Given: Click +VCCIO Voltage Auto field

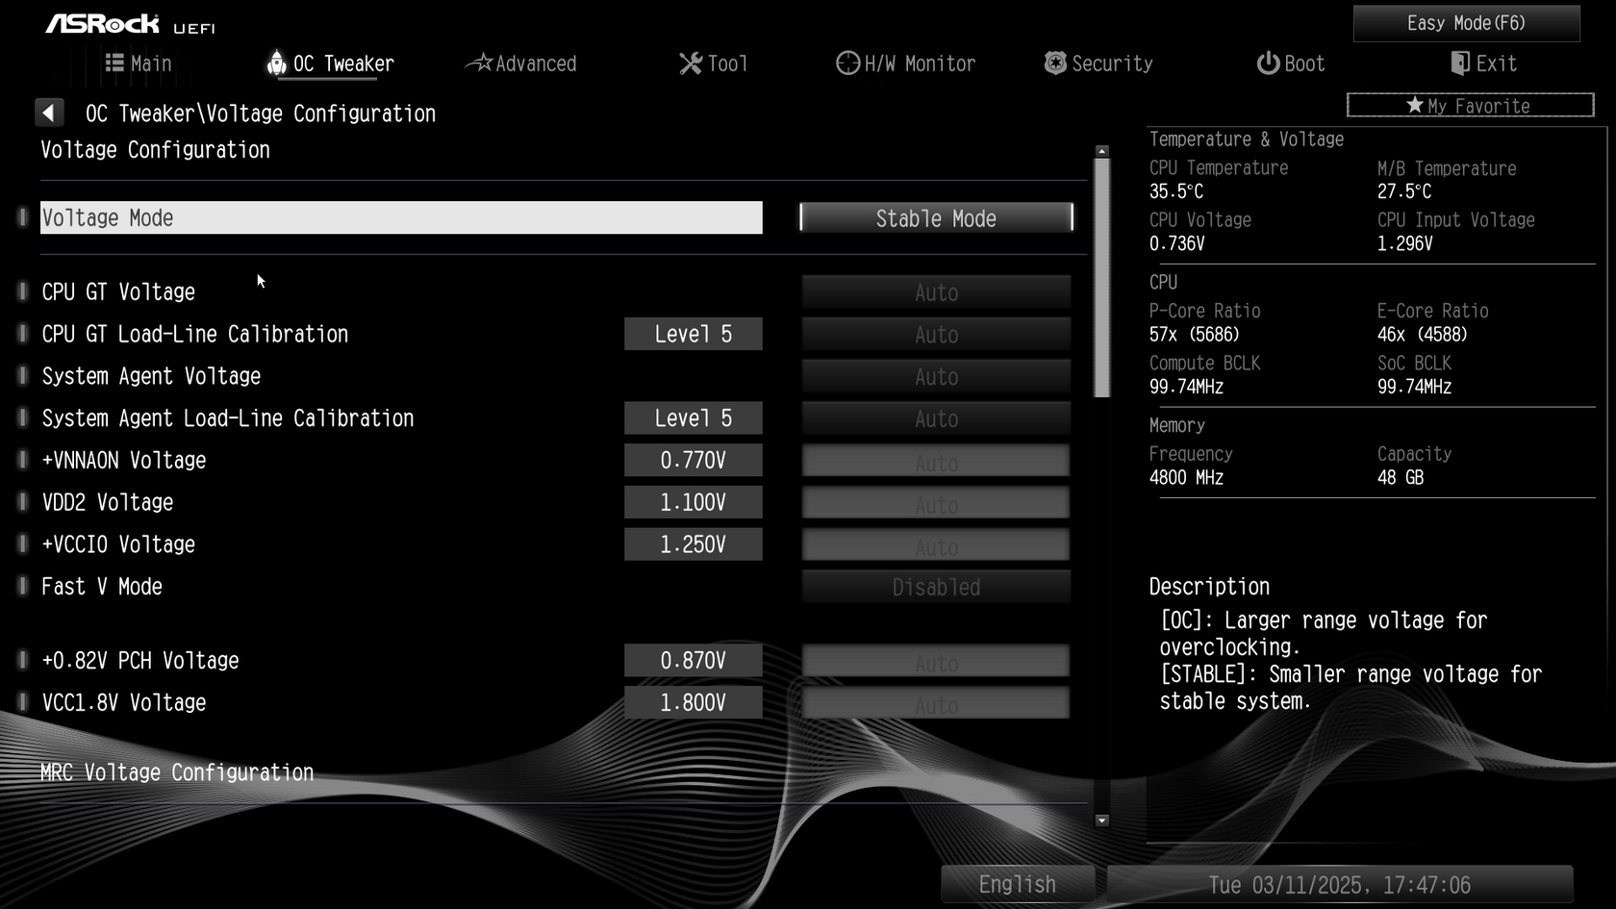Looking at the screenshot, I should pos(936,544).
